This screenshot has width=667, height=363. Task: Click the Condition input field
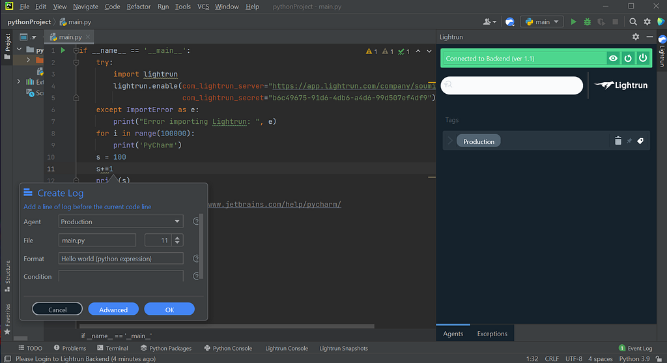coord(121,276)
